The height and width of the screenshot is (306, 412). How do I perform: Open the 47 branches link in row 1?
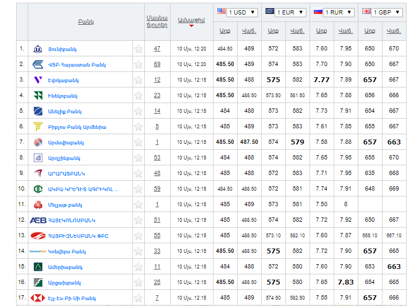157,49
